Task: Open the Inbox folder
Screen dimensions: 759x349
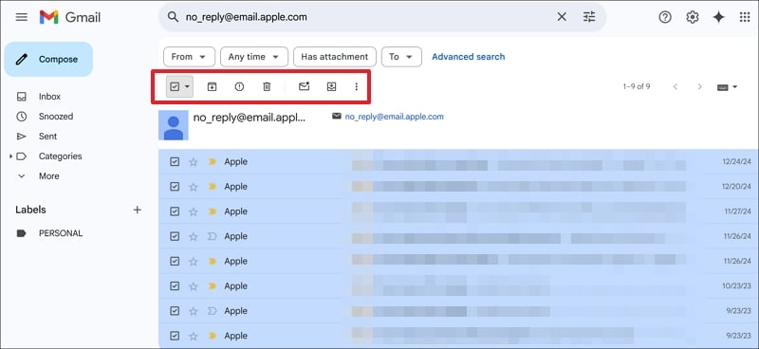Action: coord(49,97)
